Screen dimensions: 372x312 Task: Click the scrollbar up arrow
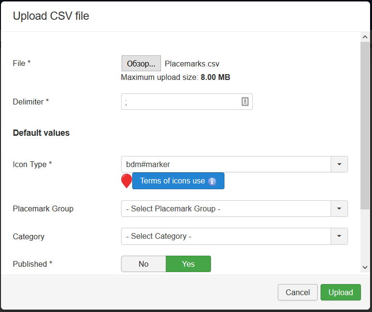[x=365, y=37]
